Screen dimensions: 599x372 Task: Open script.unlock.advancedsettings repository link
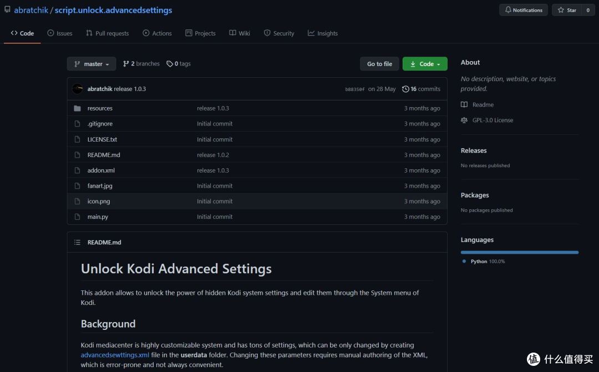(113, 11)
